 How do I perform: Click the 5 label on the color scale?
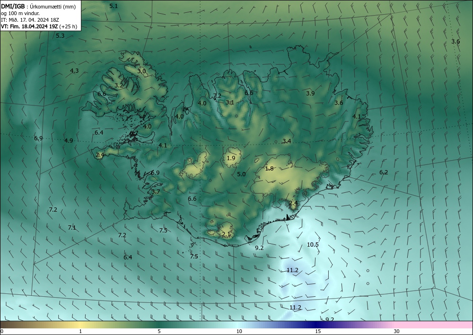point(159,332)
